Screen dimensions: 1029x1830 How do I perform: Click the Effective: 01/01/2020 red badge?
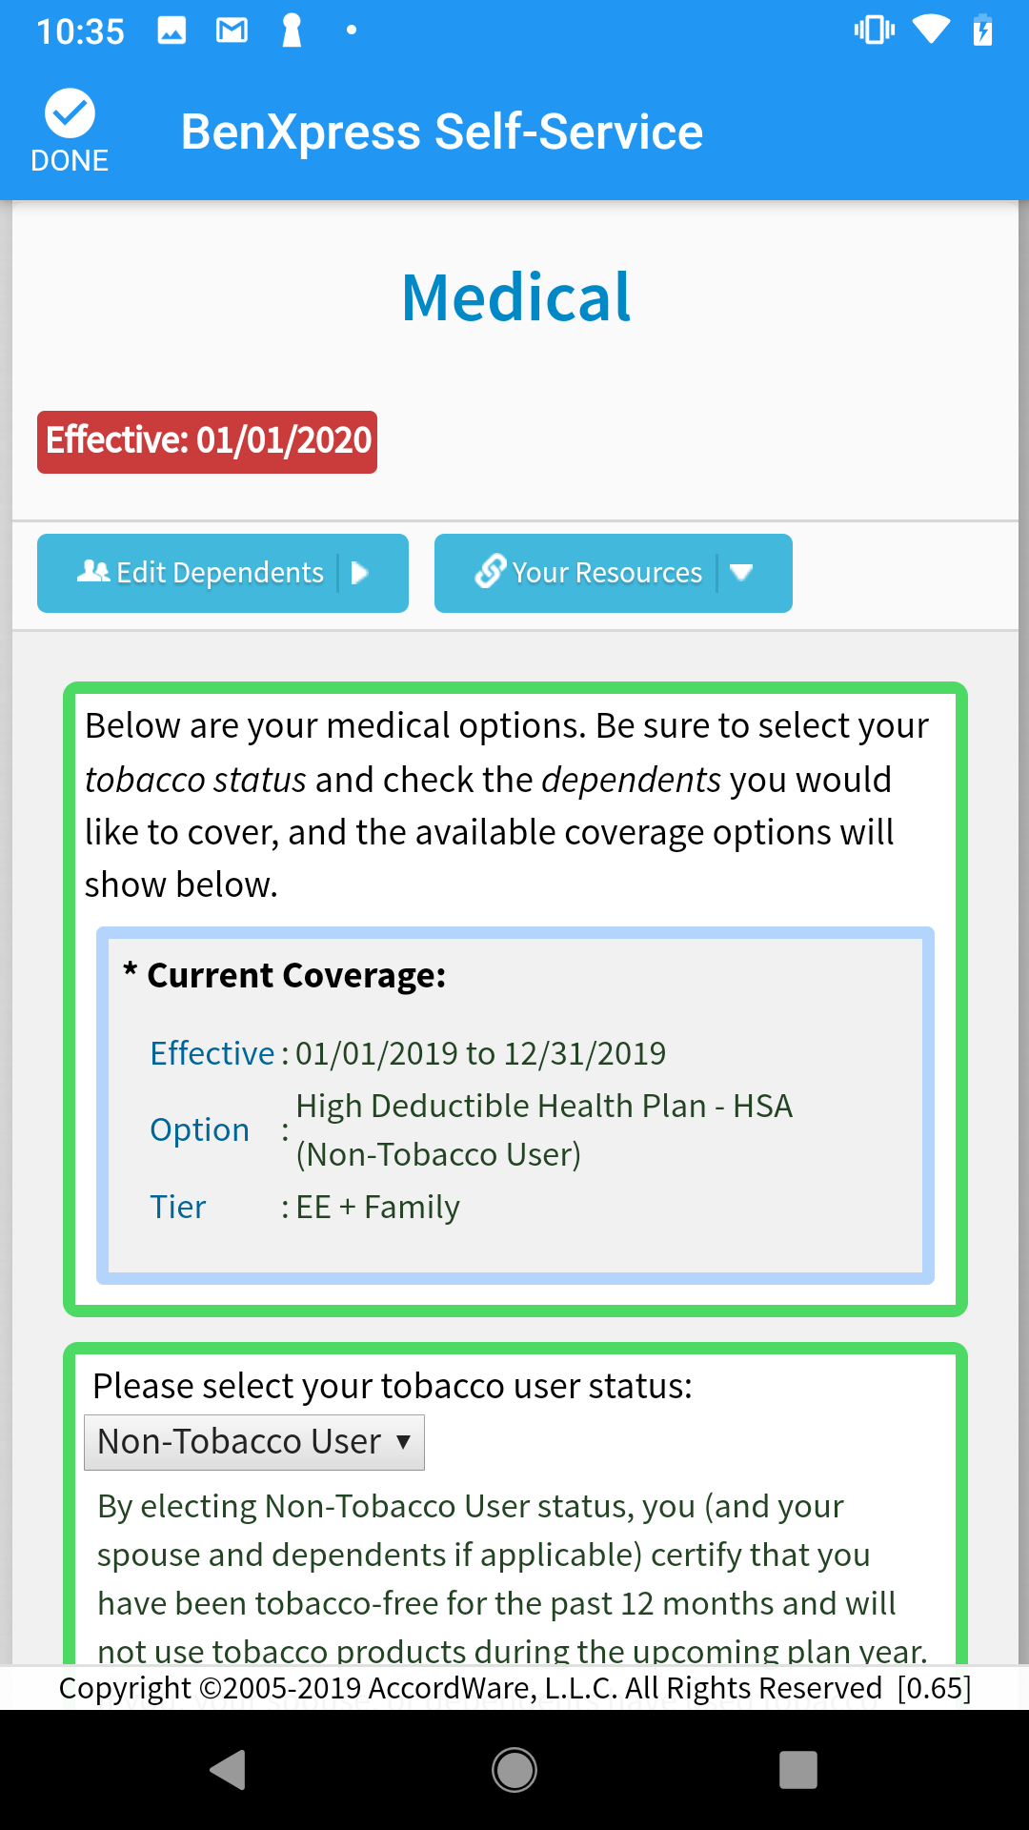(207, 442)
